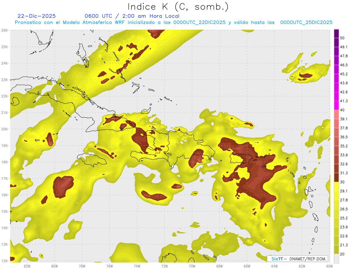This screenshot has width=350, height=270.
Task: Click the colorbar value 43.9
Action: 344,83
